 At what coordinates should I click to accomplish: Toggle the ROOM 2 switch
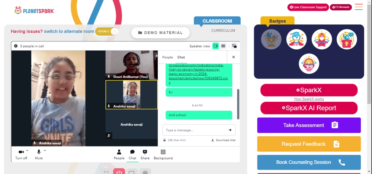tap(107, 32)
